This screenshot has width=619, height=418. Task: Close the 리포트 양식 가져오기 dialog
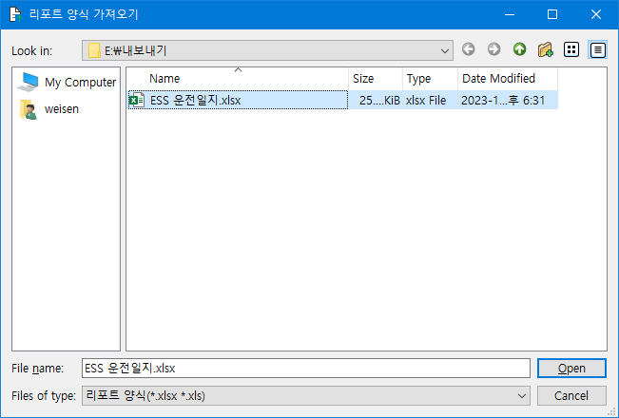click(596, 14)
